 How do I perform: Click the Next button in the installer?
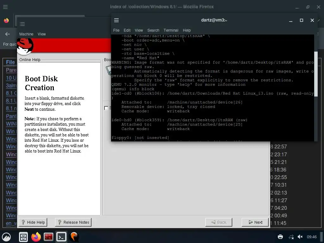[255, 222]
